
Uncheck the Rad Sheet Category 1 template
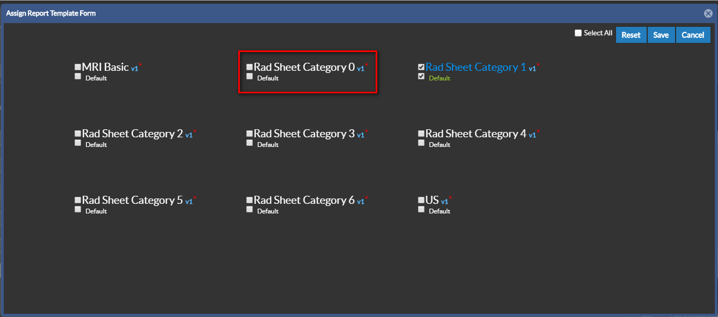point(421,68)
